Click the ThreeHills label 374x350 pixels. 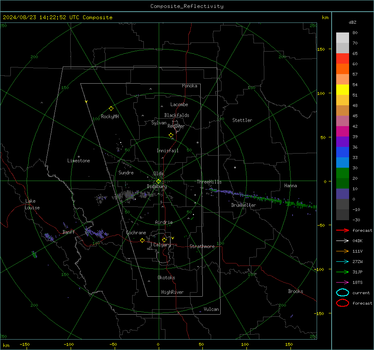pyautogui.click(x=209, y=182)
